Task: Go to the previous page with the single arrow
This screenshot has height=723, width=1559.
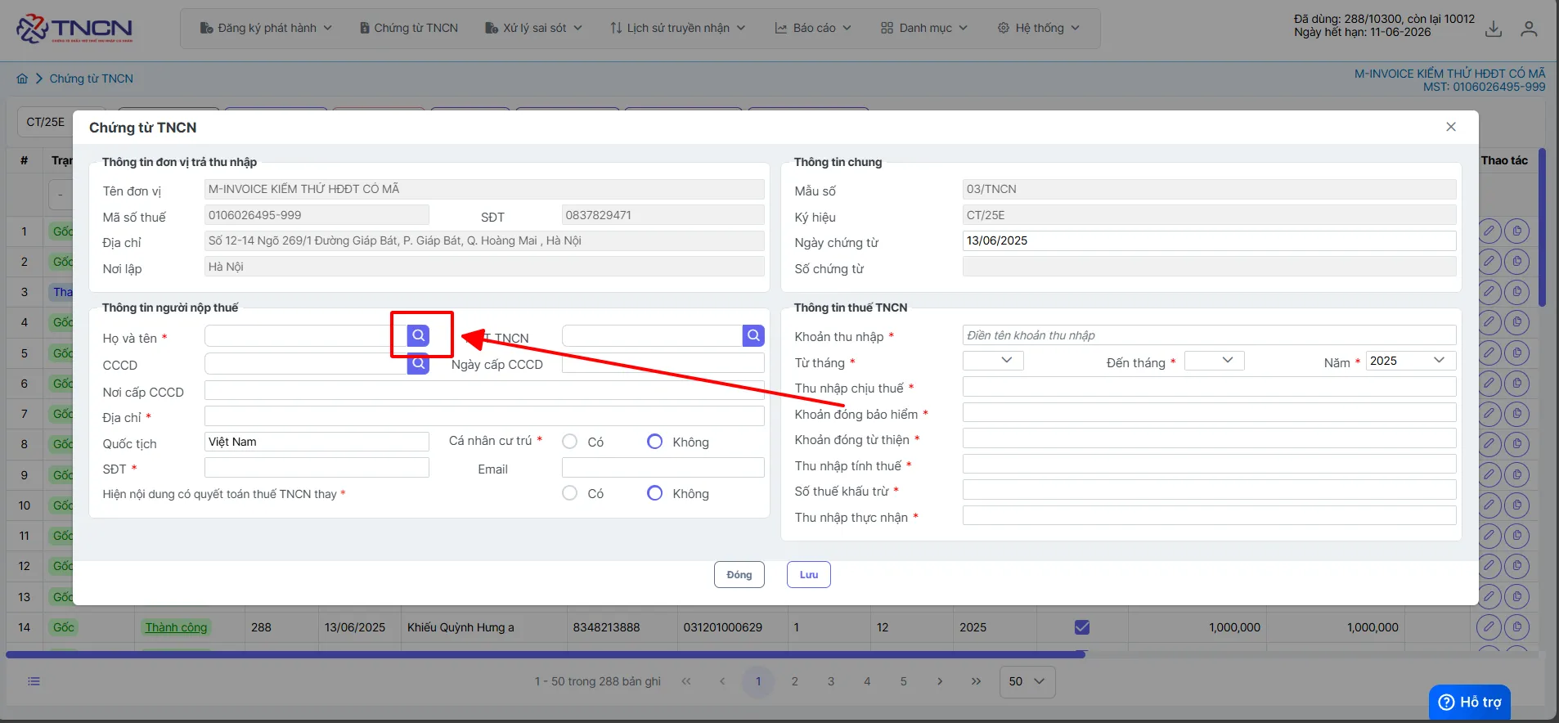Action: [722, 681]
